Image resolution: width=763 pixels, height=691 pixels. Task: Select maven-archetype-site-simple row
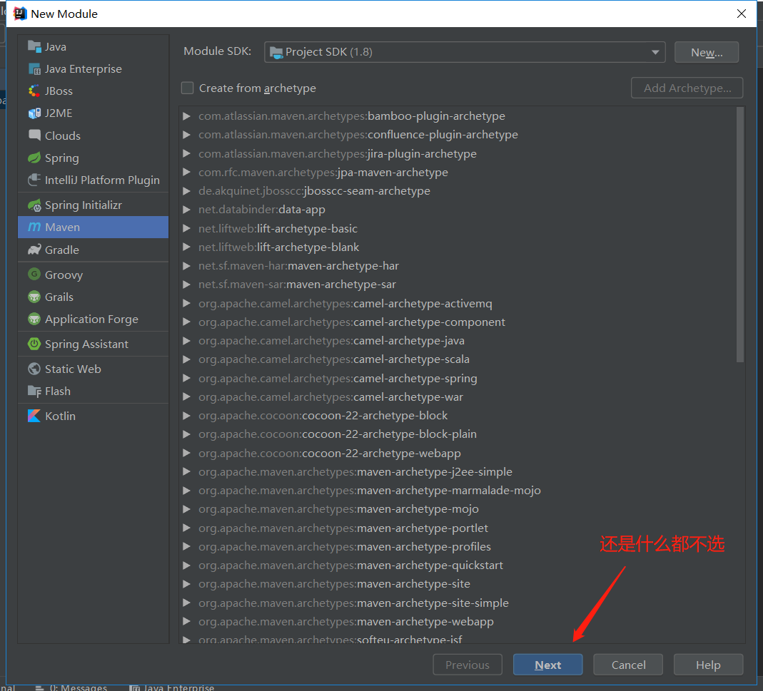[458, 603]
